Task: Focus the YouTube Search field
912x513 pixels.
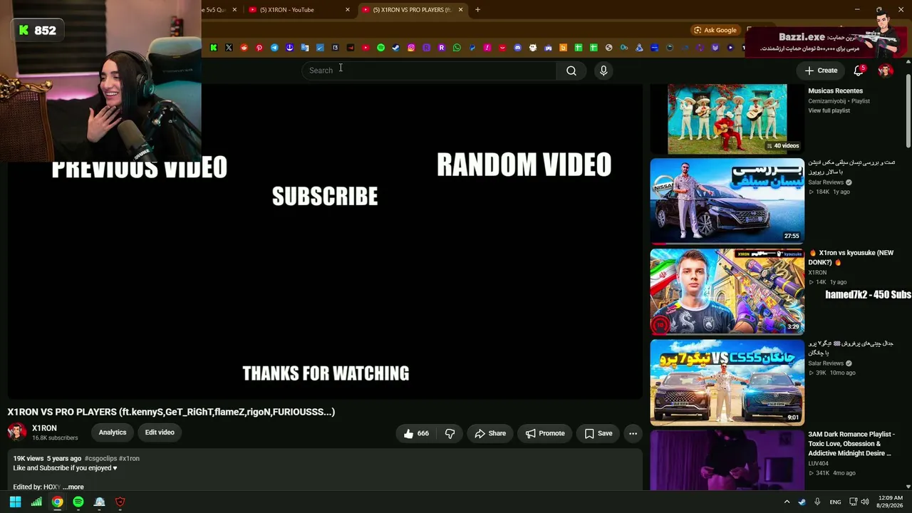Action: click(x=430, y=71)
